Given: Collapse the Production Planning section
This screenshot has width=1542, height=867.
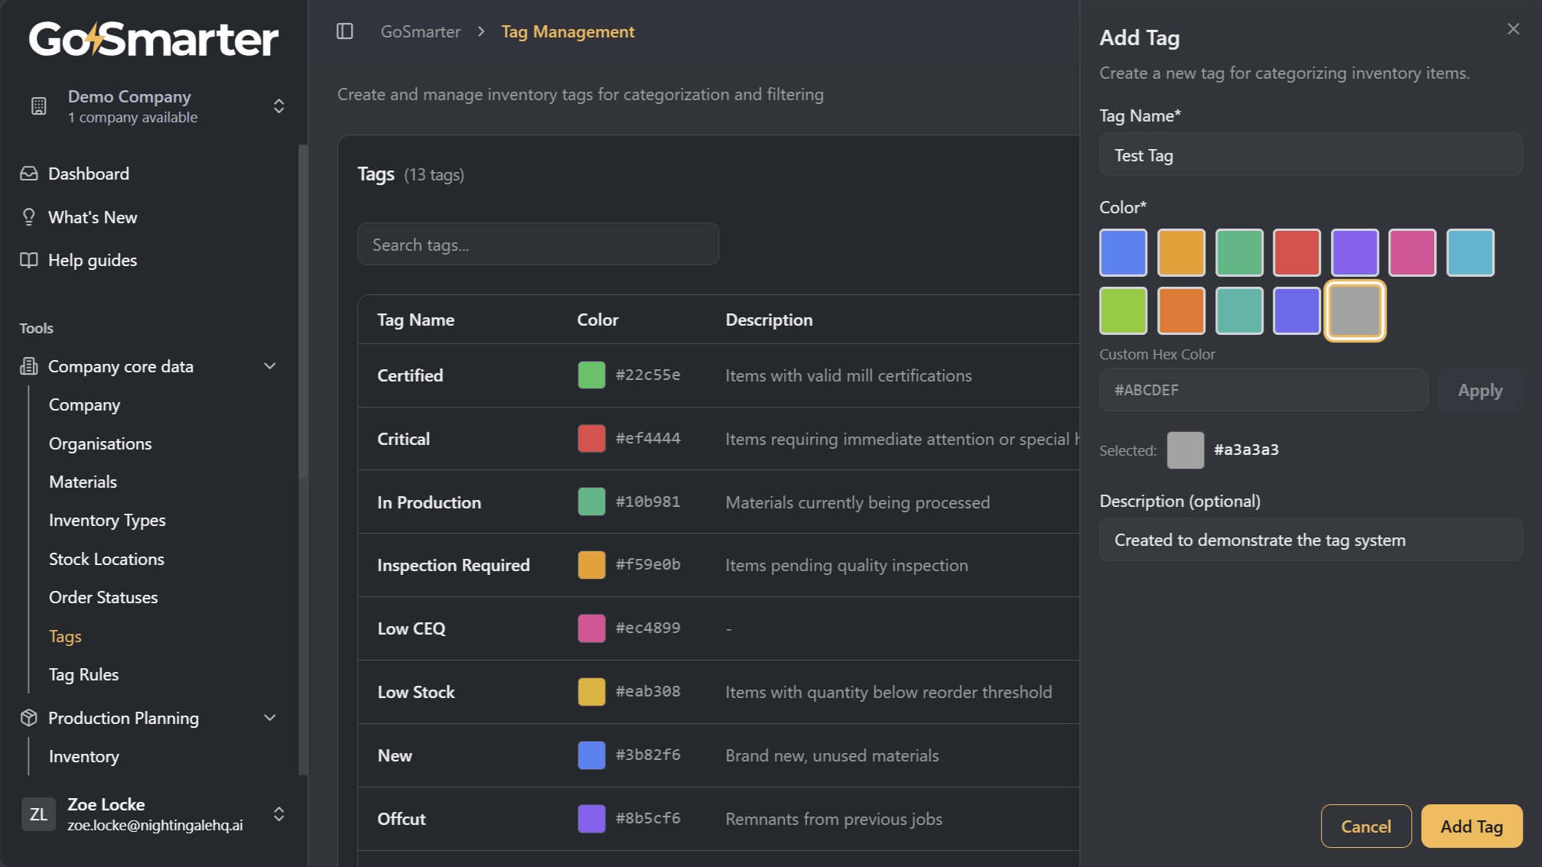Looking at the screenshot, I should [269, 718].
